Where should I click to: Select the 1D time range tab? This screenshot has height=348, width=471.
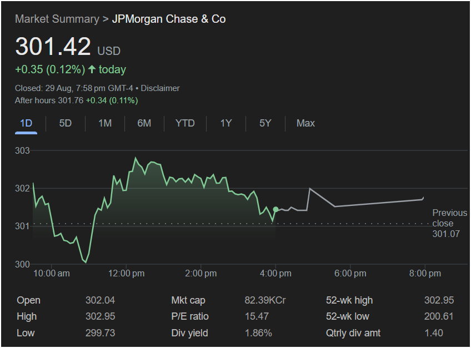[26, 123]
